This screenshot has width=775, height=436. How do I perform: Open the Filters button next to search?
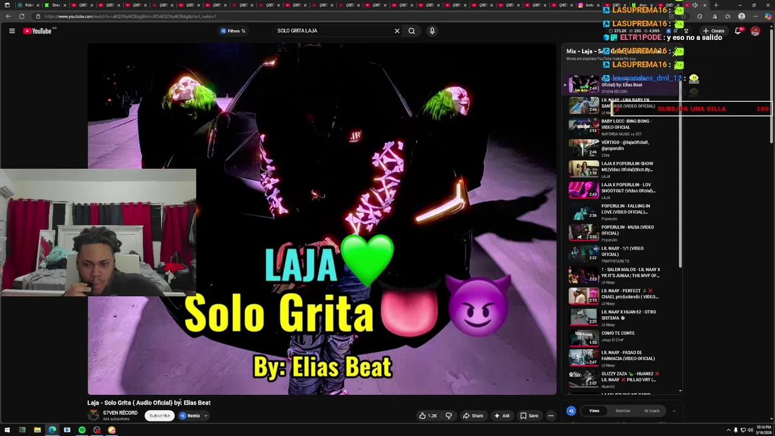pyautogui.click(x=233, y=31)
